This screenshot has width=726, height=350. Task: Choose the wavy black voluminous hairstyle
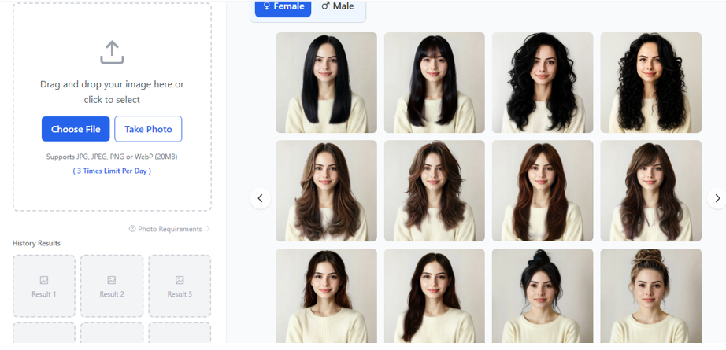click(543, 83)
